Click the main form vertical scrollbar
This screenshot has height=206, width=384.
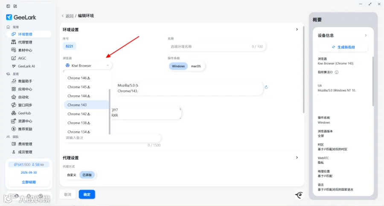tap(303, 70)
